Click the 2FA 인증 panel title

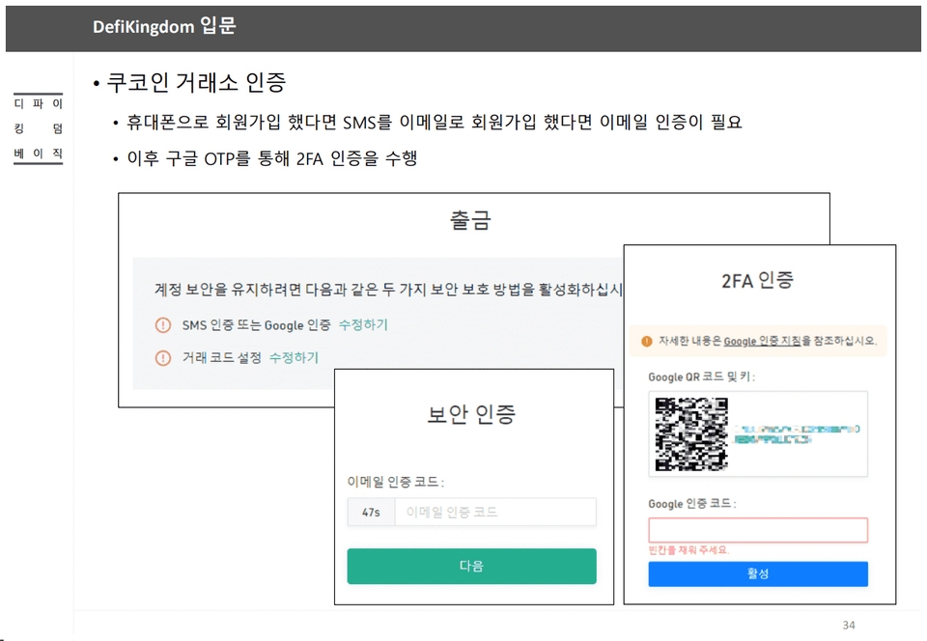(x=757, y=281)
